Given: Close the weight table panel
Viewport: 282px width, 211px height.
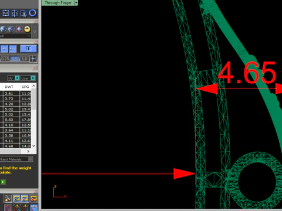Looking at the screenshot, I should point(35,68).
